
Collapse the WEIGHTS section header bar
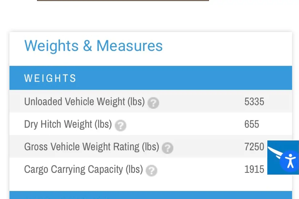tap(151, 78)
